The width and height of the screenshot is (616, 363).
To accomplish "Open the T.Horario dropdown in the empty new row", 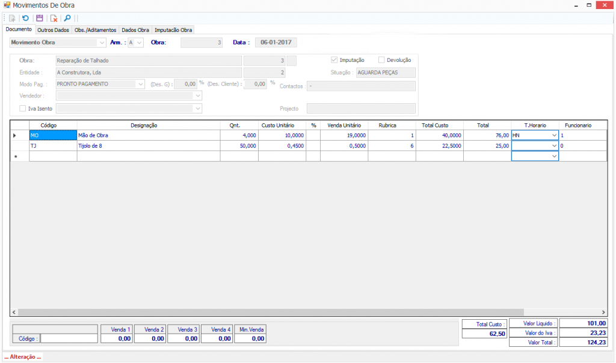I will pyautogui.click(x=554, y=156).
